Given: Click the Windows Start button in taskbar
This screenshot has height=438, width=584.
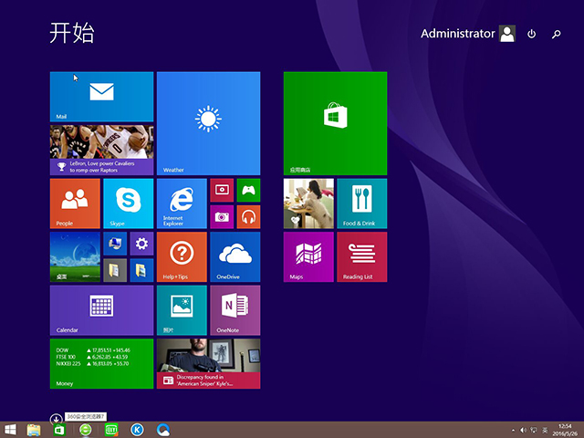Looking at the screenshot, I should [x=10, y=429].
